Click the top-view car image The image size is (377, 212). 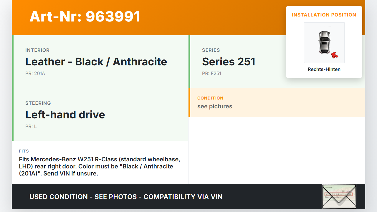point(324,42)
